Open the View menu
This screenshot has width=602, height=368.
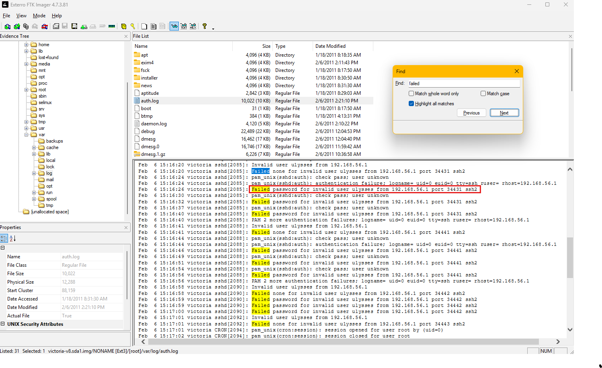[x=21, y=16]
